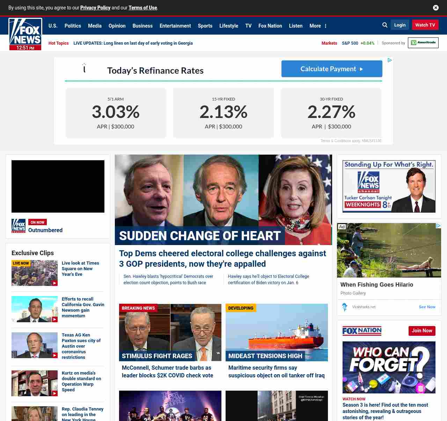Viewport: 447px width, 421px height.
Task: Click the red Watch TV button
Action: (425, 25)
